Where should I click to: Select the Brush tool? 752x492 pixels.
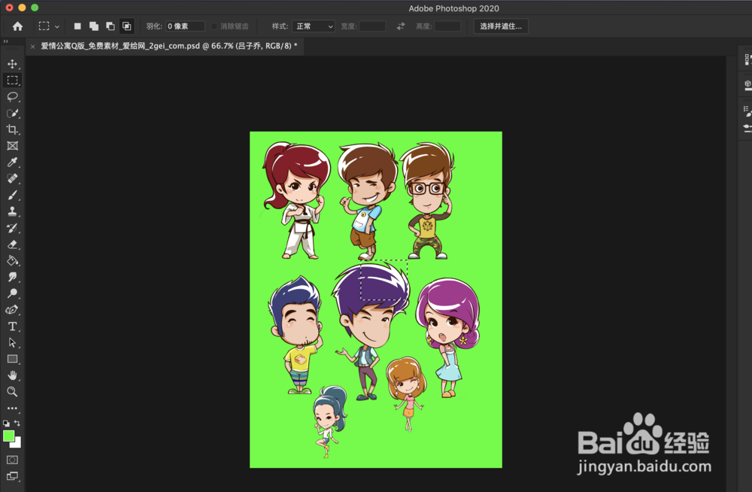[x=12, y=196]
